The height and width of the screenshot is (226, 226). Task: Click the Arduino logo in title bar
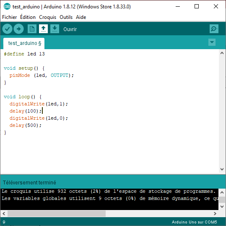coord(7,6)
